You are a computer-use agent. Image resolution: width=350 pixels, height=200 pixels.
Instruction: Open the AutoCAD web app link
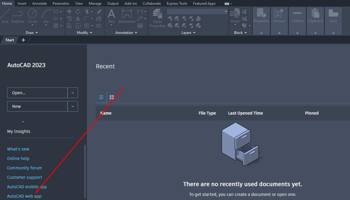(24, 196)
